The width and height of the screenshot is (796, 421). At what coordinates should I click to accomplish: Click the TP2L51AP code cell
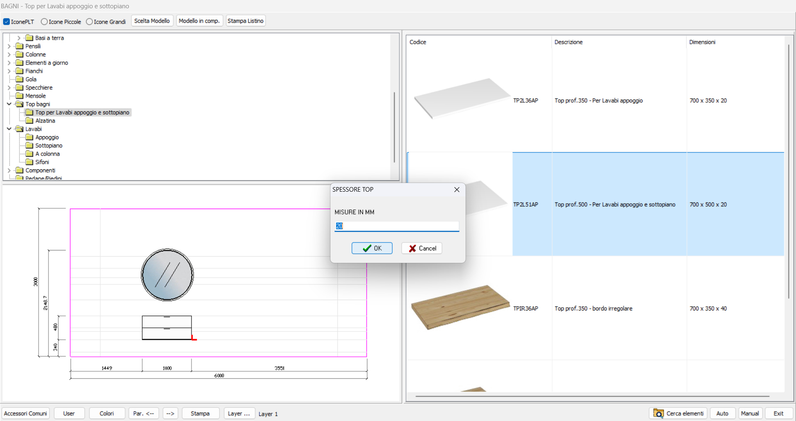point(526,204)
